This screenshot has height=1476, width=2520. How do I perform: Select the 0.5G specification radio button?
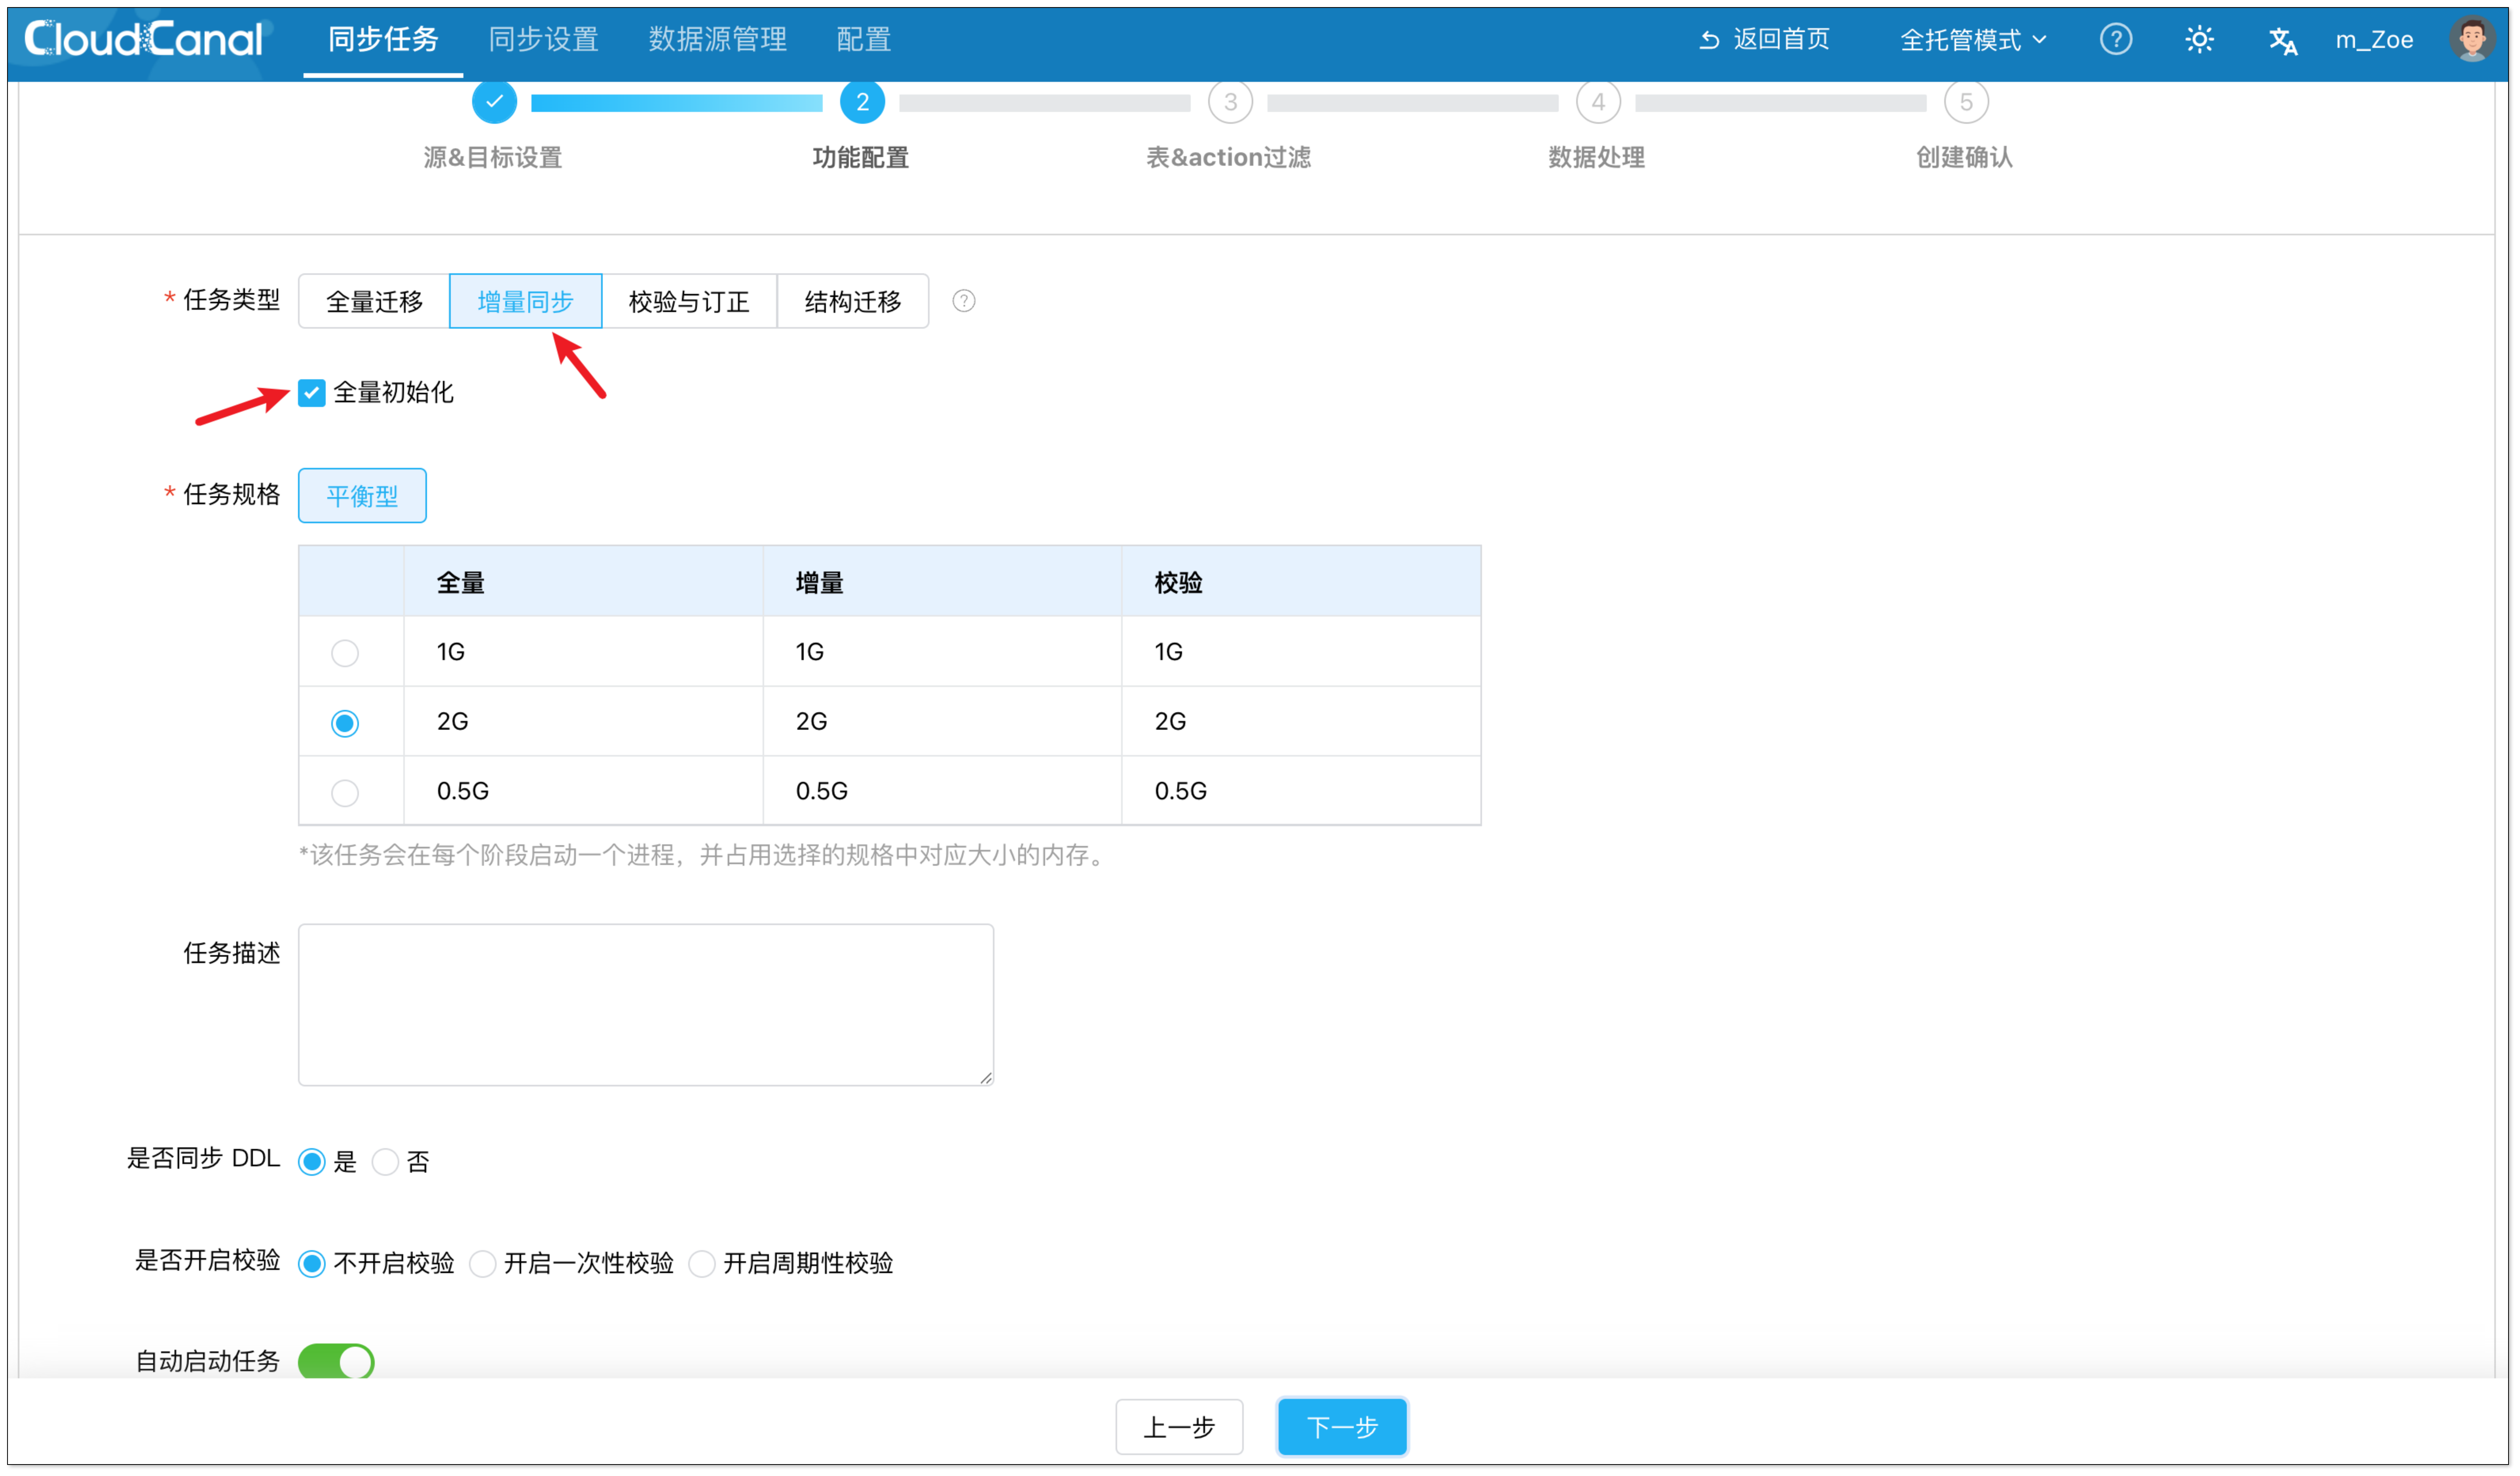click(x=345, y=793)
